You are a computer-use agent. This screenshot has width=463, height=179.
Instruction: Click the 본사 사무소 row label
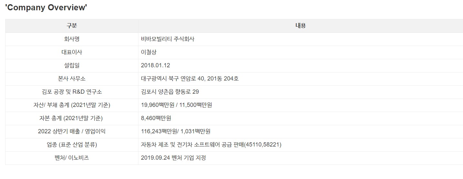click(72, 79)
